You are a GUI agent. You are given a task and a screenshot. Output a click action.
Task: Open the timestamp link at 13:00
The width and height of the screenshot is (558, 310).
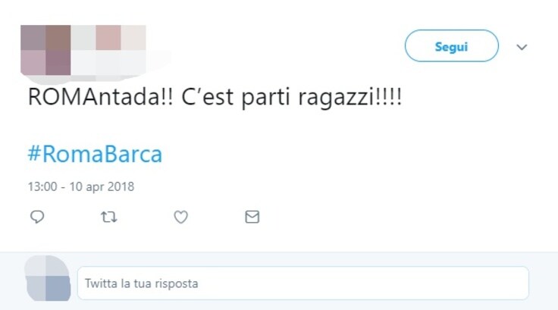coord(42,186)
